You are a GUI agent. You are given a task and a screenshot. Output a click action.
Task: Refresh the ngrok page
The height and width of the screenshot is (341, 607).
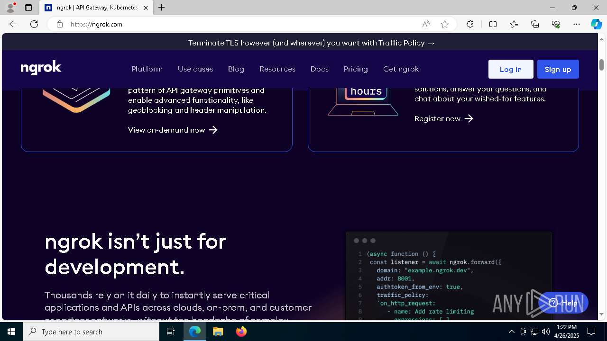pos(34,24)
